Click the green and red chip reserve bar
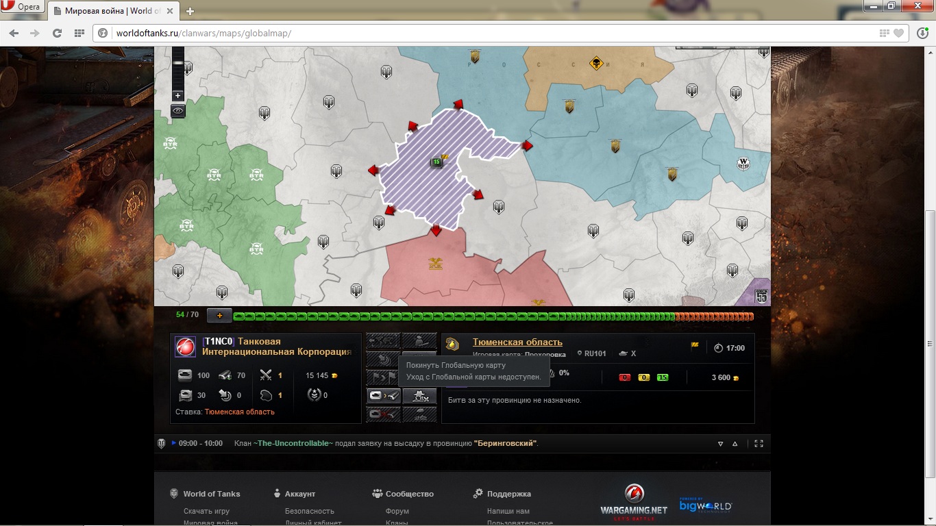The width and height of the screenshot is (936, 526). pyautogui.click(x=493, y=316)
